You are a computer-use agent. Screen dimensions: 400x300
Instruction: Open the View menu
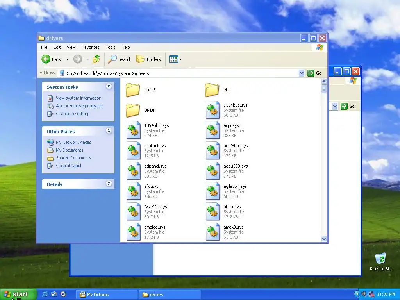(71, 47)
